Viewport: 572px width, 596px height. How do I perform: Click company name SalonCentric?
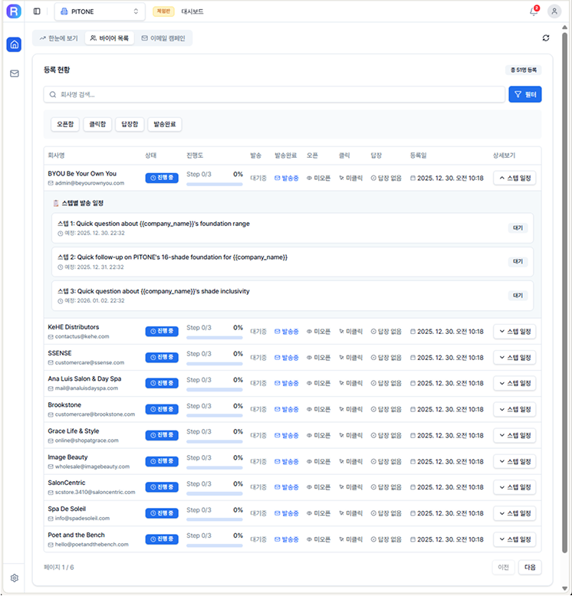(67, 483)
